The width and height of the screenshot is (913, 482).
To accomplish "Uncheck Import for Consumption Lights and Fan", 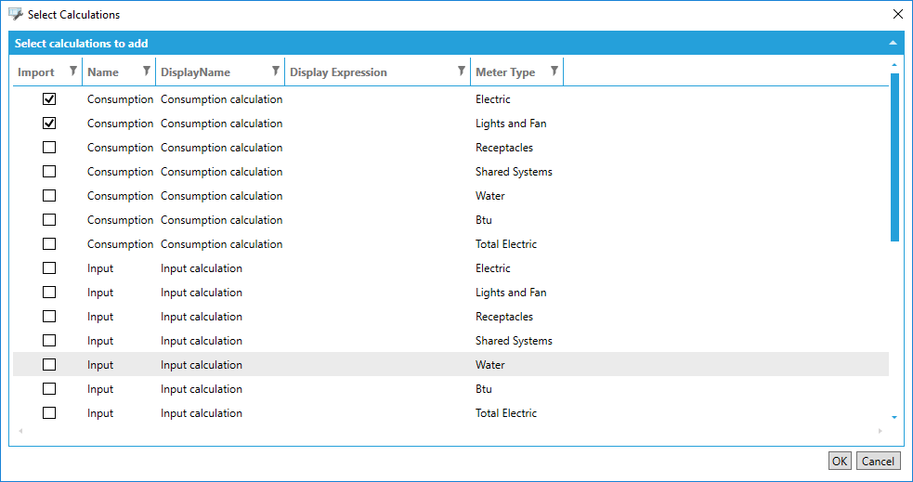I will point(49,124).
